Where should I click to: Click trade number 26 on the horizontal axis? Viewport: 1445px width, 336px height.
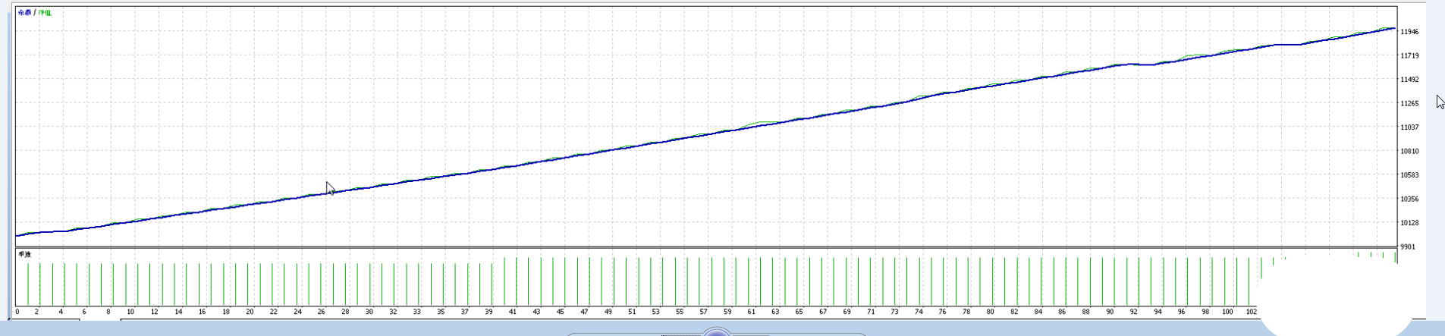[322, 312]
